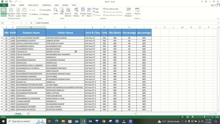Open the REVIEW tab
Viewport: 220px width, 124px height.
coord(65,5)
